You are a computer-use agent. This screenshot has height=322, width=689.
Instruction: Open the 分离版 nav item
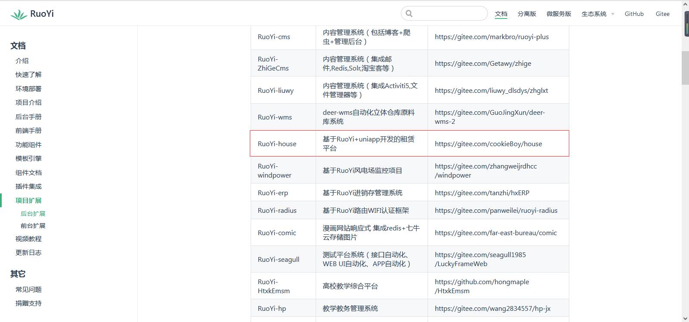[x=527, y=14]
